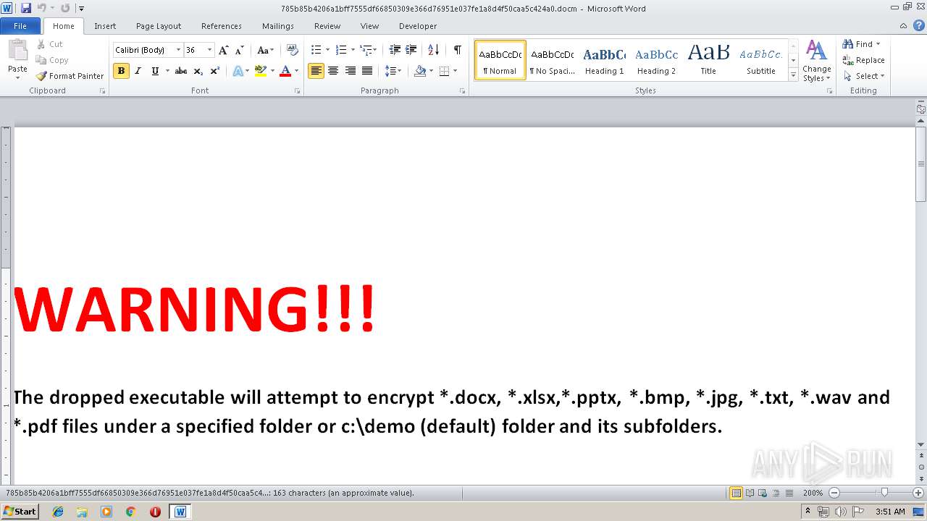Toggle Bold formatting

point(121,71)
